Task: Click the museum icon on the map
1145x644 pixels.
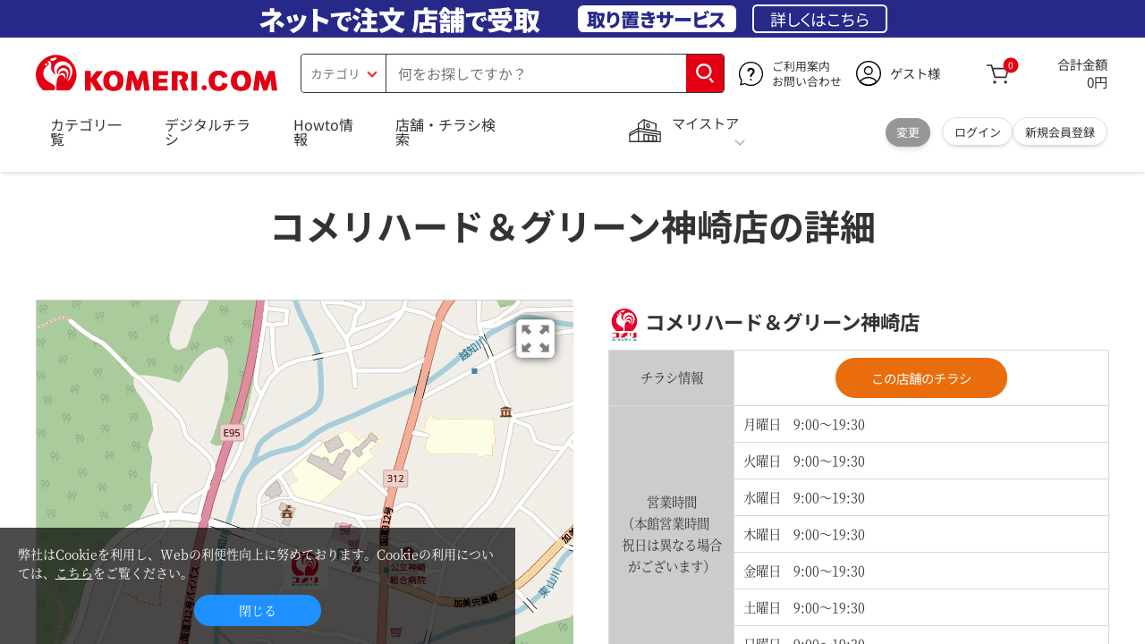Action: 505,411
